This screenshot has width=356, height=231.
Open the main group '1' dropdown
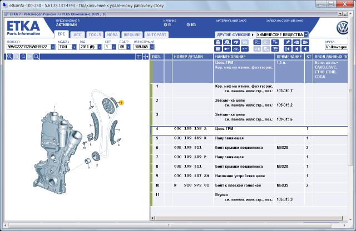coord(114,47)
